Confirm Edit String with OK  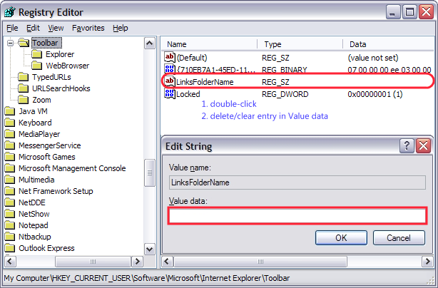tap(341, 238)
